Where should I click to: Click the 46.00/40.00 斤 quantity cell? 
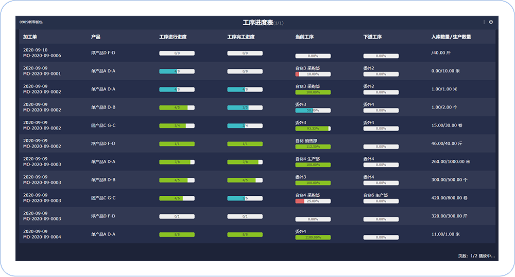(447, 143)
